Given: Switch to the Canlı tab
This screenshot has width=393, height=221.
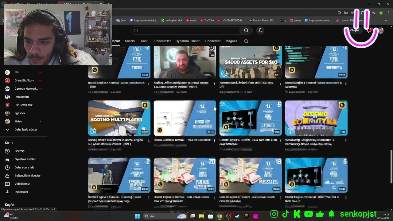Looking at the screenshot, I should pos(145,41).
